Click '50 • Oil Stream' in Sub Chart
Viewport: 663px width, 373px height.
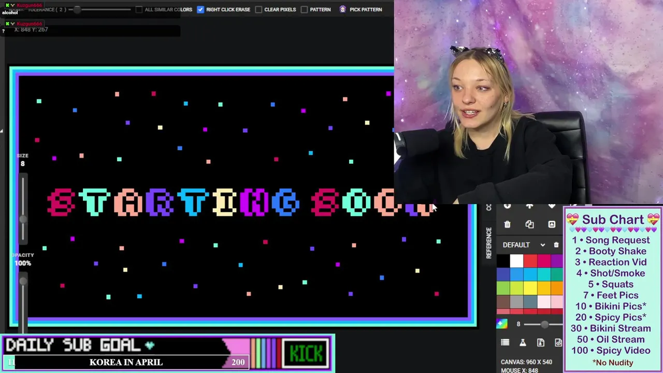[x=611, y=339]
